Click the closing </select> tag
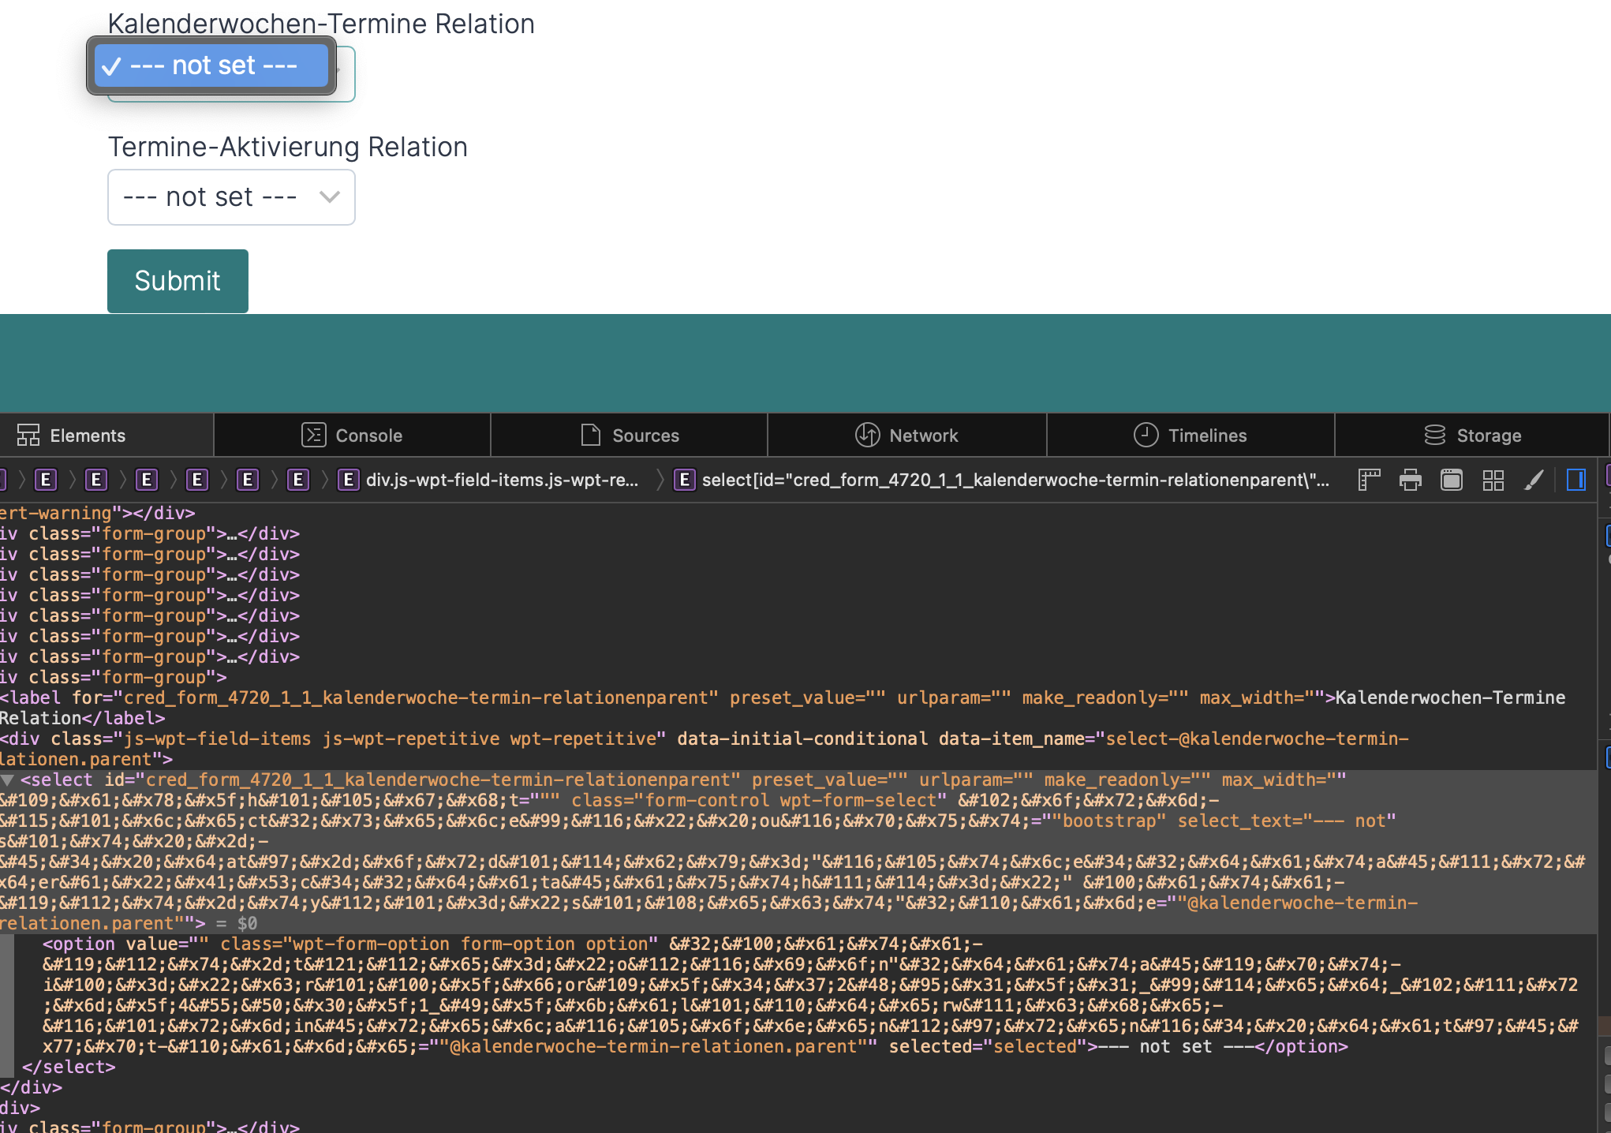The height and width of the screenshot is (1133, 1611). (69, 1067)
